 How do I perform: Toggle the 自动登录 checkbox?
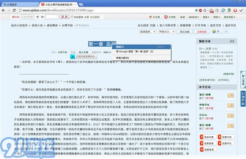pos(72,17)
